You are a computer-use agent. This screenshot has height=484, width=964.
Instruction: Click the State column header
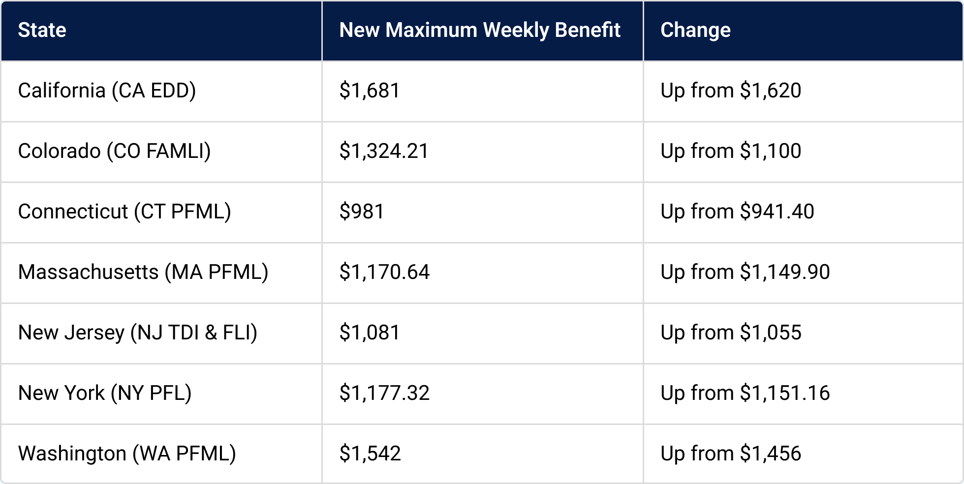tap(42, 30)
